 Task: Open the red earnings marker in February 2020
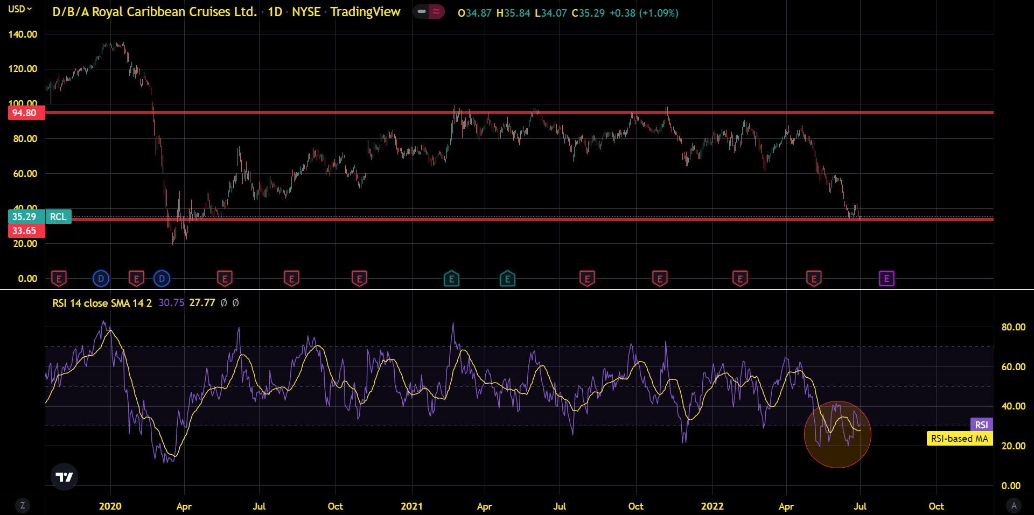(x=136, y=278)
